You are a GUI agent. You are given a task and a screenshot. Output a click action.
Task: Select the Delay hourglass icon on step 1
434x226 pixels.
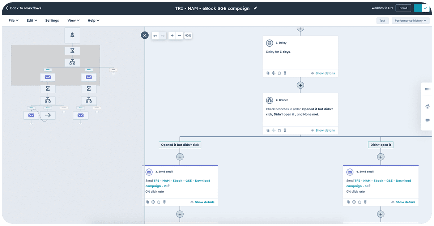pyautogui.click(x=269, y=43)
